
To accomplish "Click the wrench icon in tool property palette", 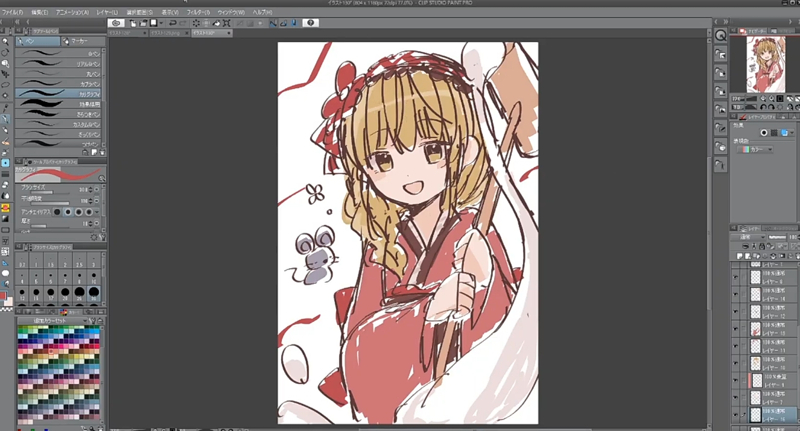I will (x=103, y=238).
